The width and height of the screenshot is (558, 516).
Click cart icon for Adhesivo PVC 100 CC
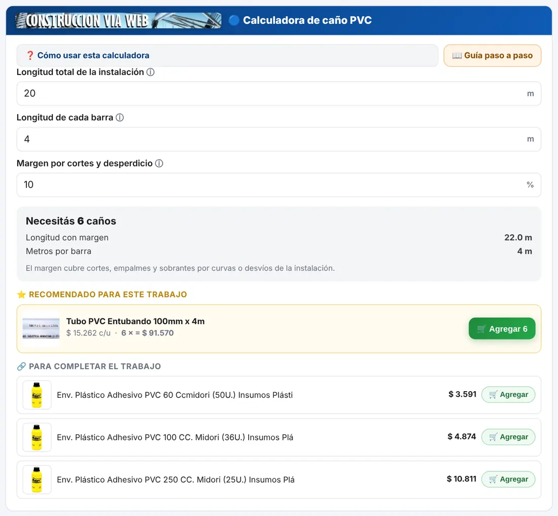pyautogui.click(x=493, y=437)
